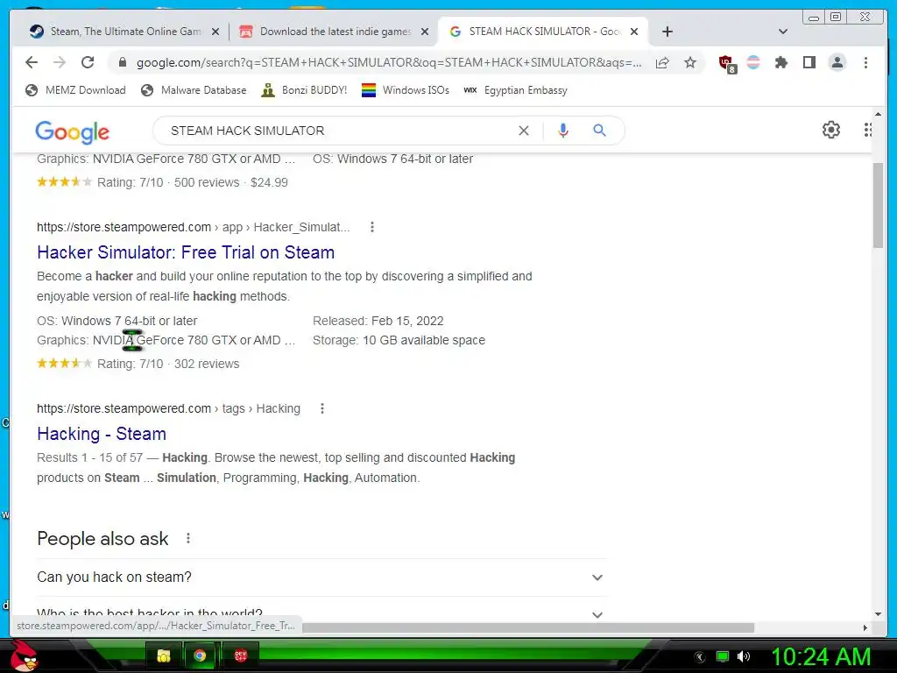Open Dev-C++ from the taskbar
The height and width of the screenshot is (673, 897).
click(x=241, y=655)
